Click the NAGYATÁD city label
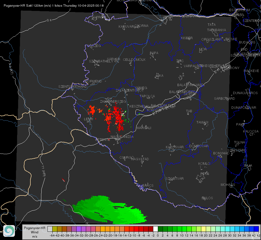261x240 pixels. (140, 159)
